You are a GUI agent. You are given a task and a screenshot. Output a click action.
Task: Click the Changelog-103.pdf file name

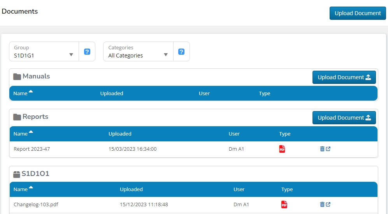[x=36, y=204]
